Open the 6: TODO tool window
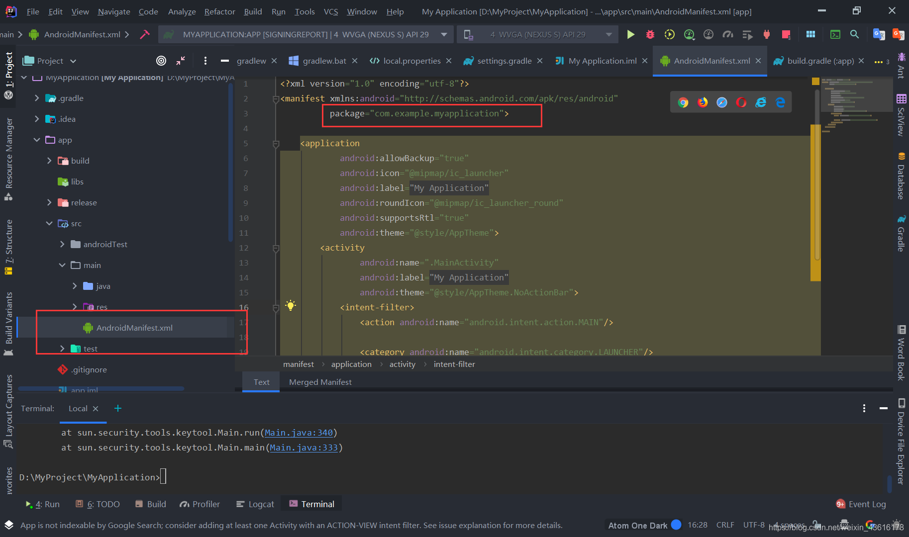 [x=98, y=504]
